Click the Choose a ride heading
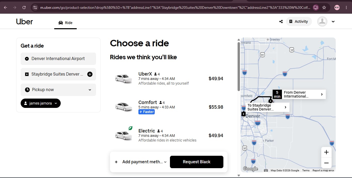Screen dimensions: 352x178 [x=139, y=43]
